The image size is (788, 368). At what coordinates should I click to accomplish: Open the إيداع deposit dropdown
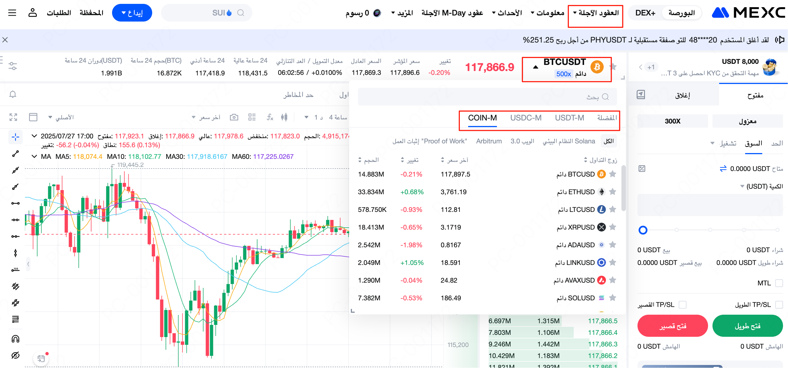(x=132, y=13)
